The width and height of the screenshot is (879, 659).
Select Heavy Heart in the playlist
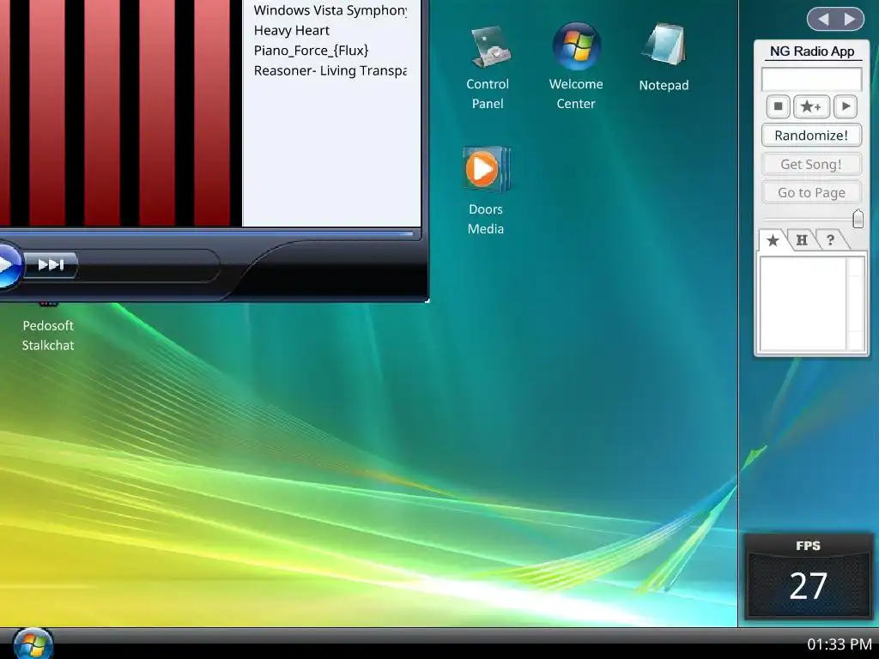[292, 30]
